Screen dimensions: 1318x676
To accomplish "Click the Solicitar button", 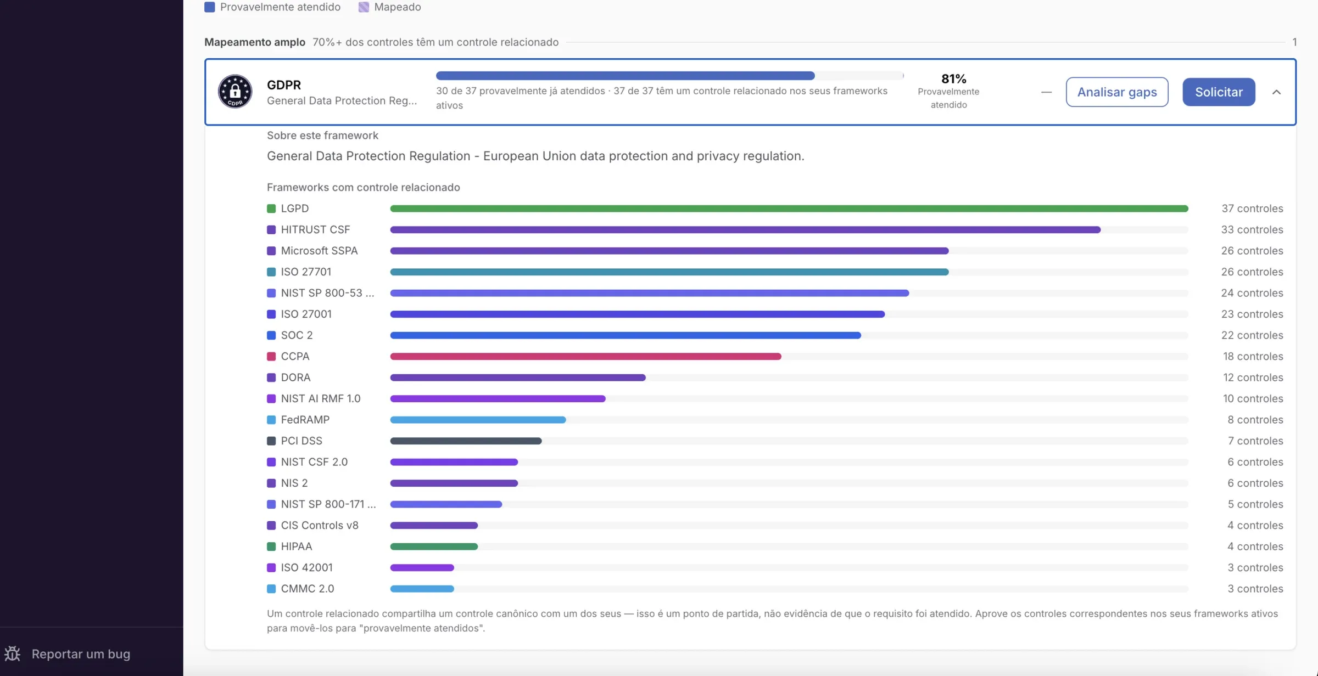I will point(1219,92).
